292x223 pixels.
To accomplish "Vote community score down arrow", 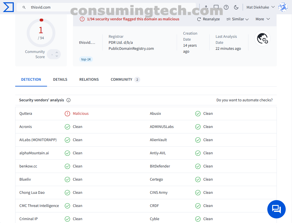I will tap(57, 56).
